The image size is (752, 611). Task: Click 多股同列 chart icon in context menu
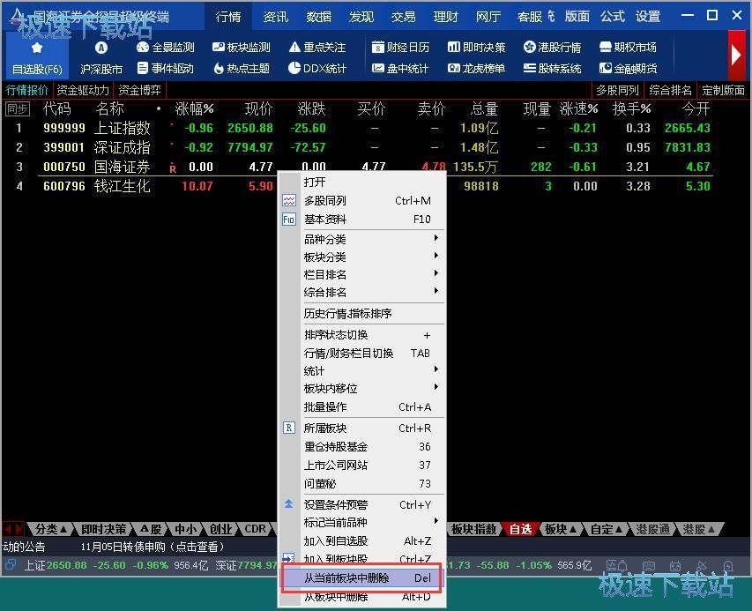tap(288, 200)
